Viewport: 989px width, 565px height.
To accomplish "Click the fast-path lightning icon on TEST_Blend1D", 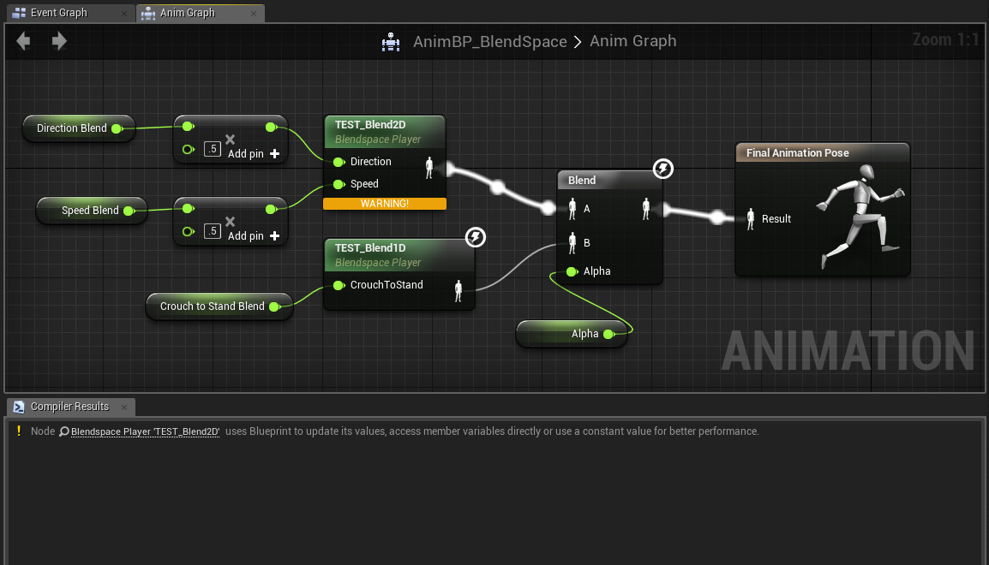I will [476, 237].
